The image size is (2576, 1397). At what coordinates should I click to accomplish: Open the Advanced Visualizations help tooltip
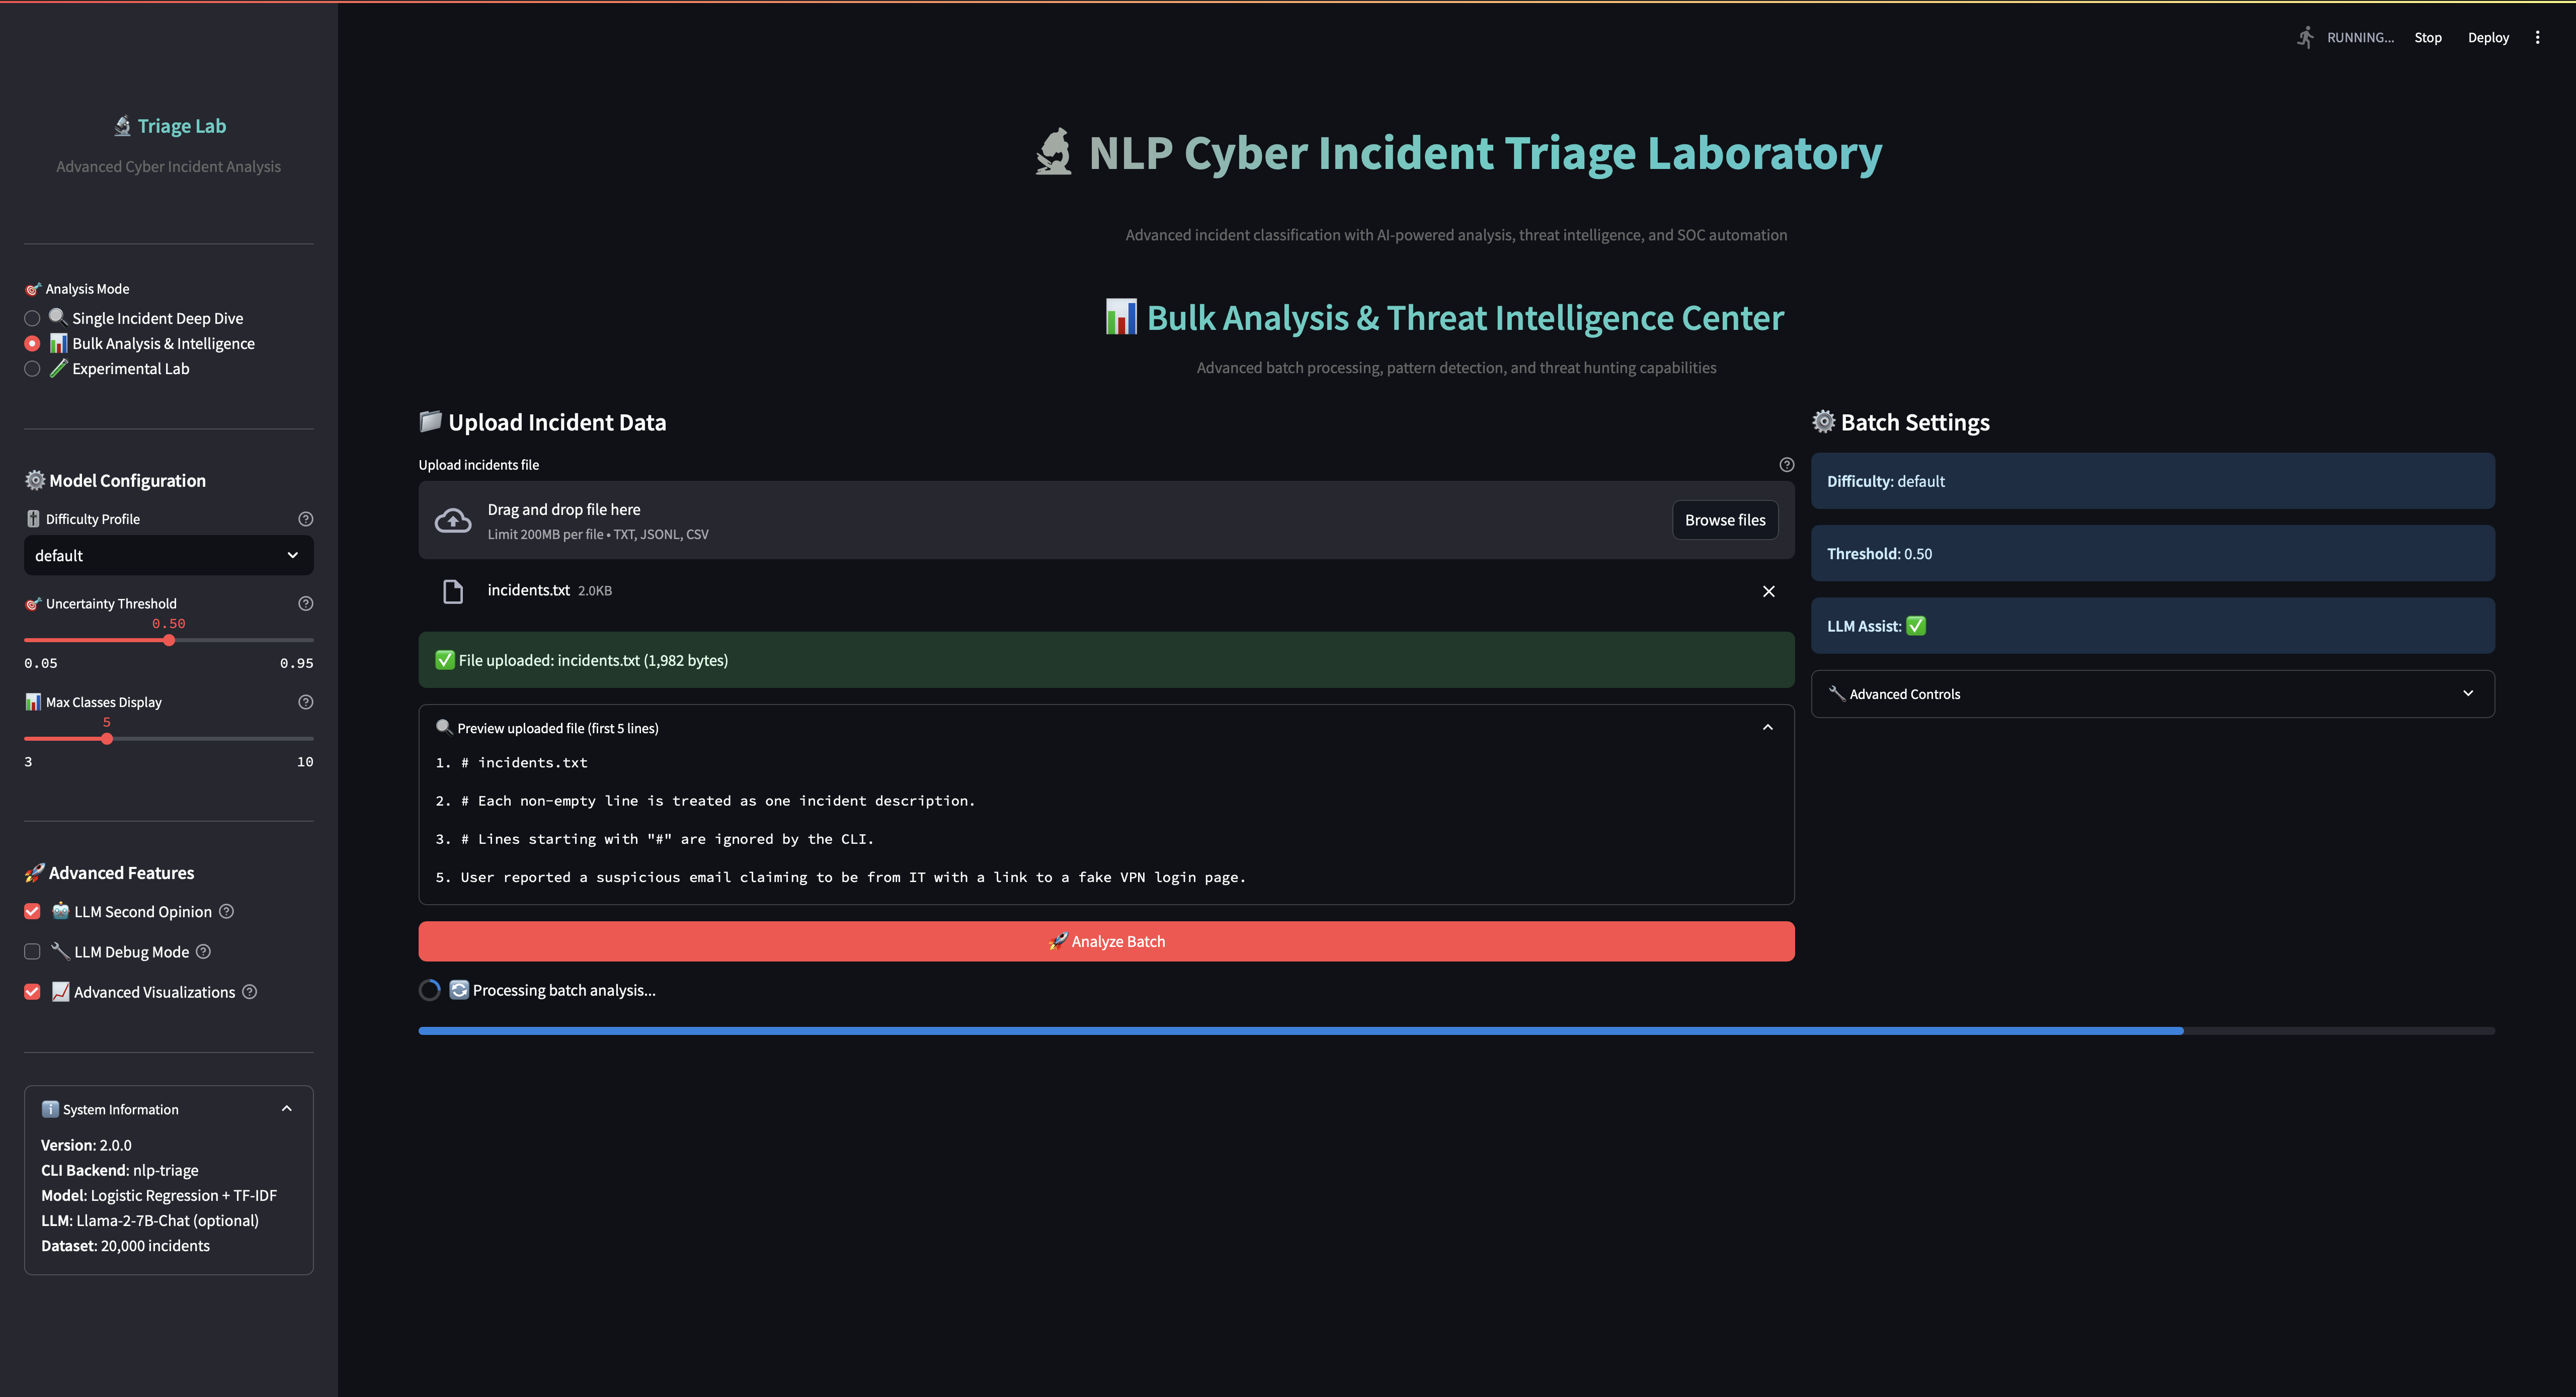click(250, 991)
